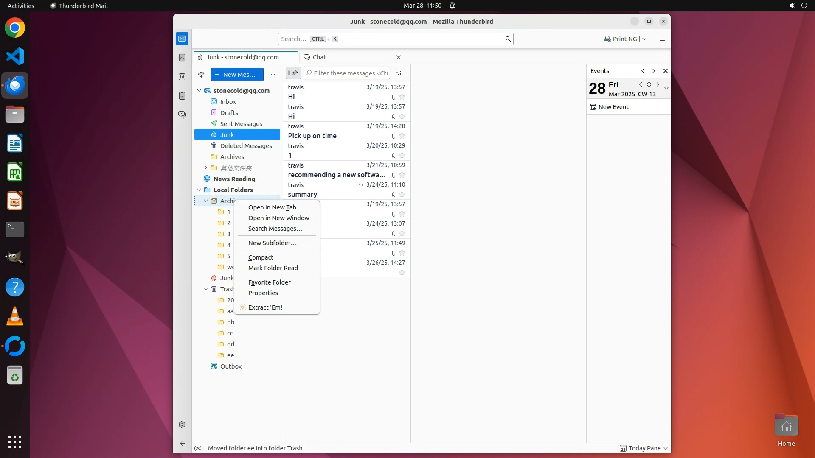Collapse the stonecold@qq.com account tree
Image resolution: width=815 pixels, height=458 pixels.
199,91
